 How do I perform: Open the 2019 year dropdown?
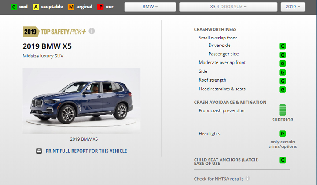(292, 7)
